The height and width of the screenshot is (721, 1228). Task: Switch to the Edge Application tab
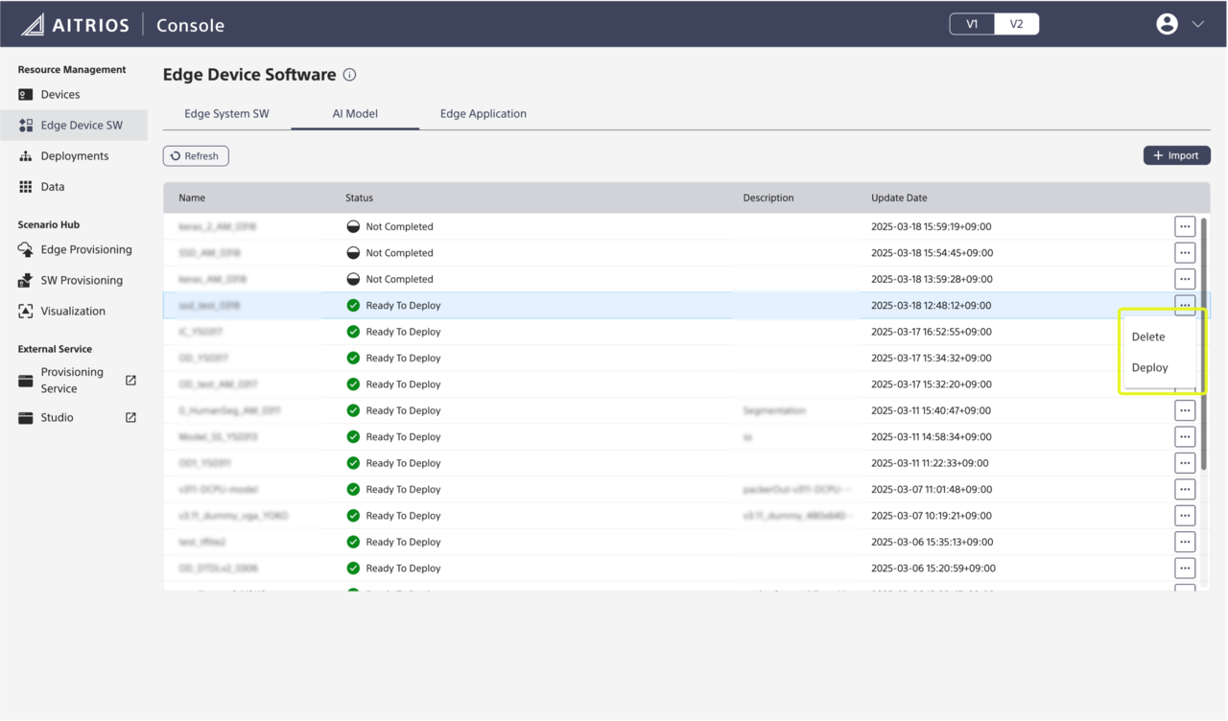484,113
